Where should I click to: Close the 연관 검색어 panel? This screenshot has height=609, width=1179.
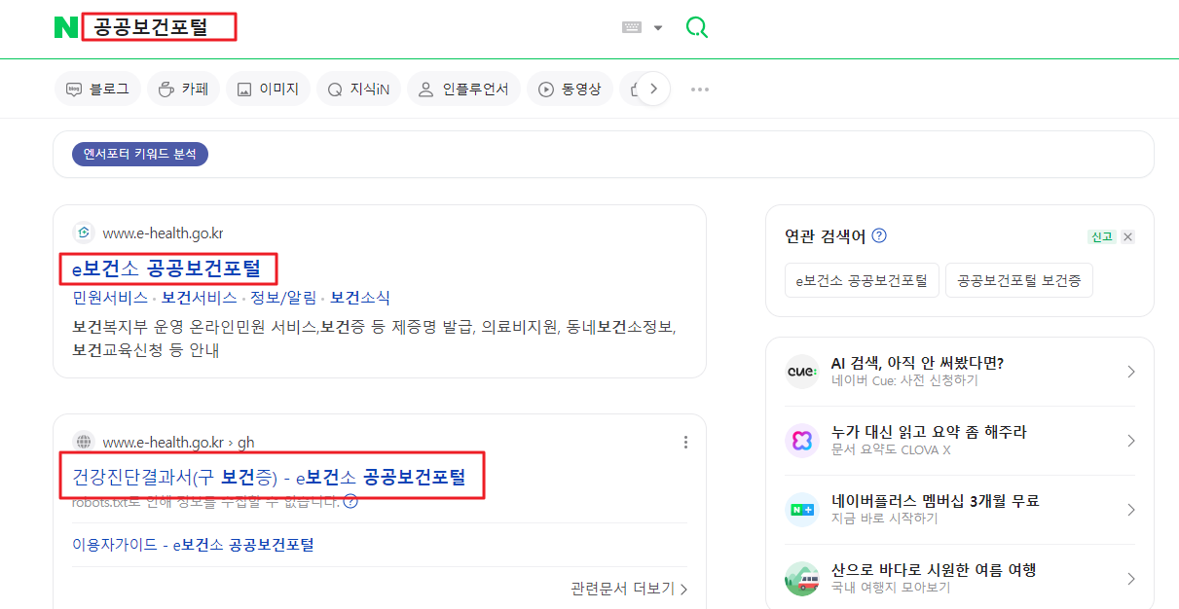(1127, 236)
